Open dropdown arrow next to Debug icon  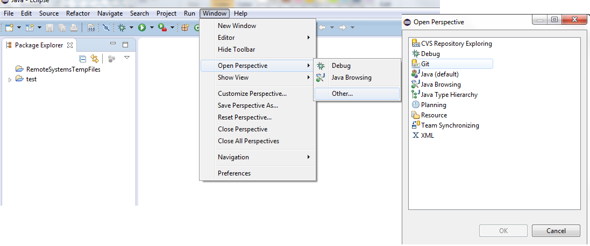[131, 27]
